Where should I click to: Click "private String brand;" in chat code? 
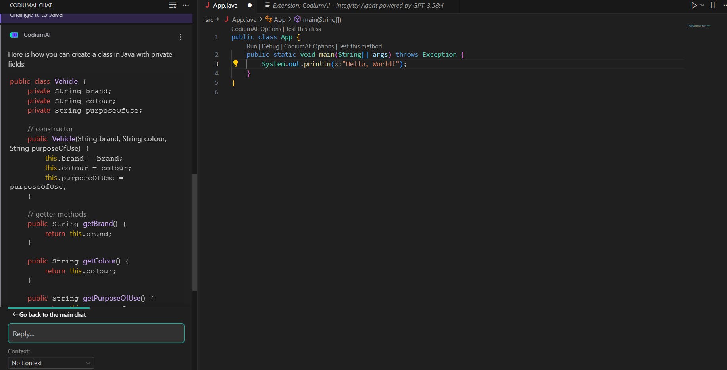click(x=69, y=91)
